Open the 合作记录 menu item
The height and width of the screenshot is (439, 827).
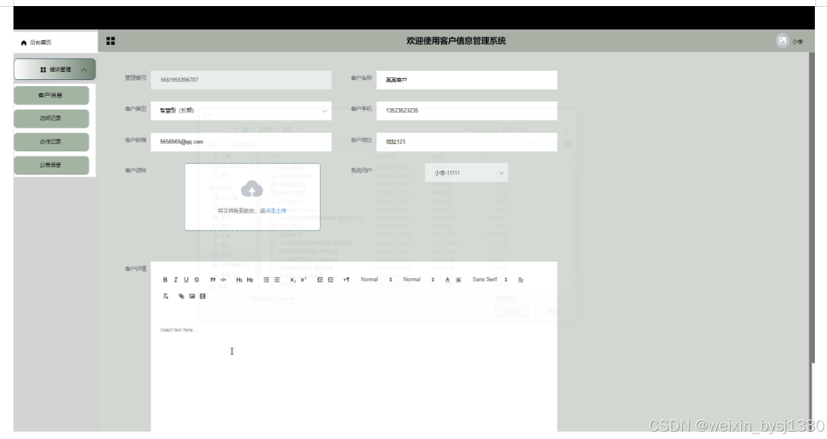51,142
